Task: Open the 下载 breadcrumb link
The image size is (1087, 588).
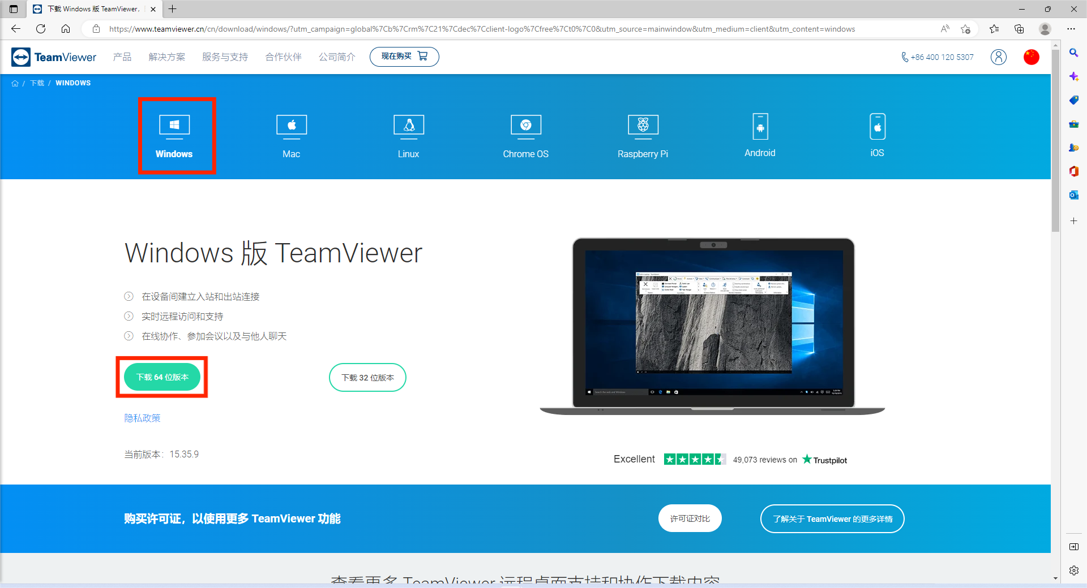Action: (x=37, y=83)
